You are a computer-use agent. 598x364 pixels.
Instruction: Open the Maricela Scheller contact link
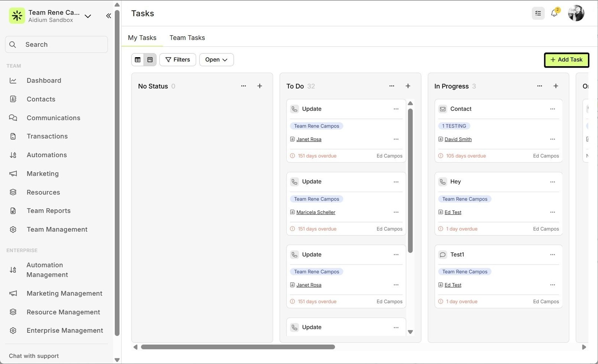point(316,212)
